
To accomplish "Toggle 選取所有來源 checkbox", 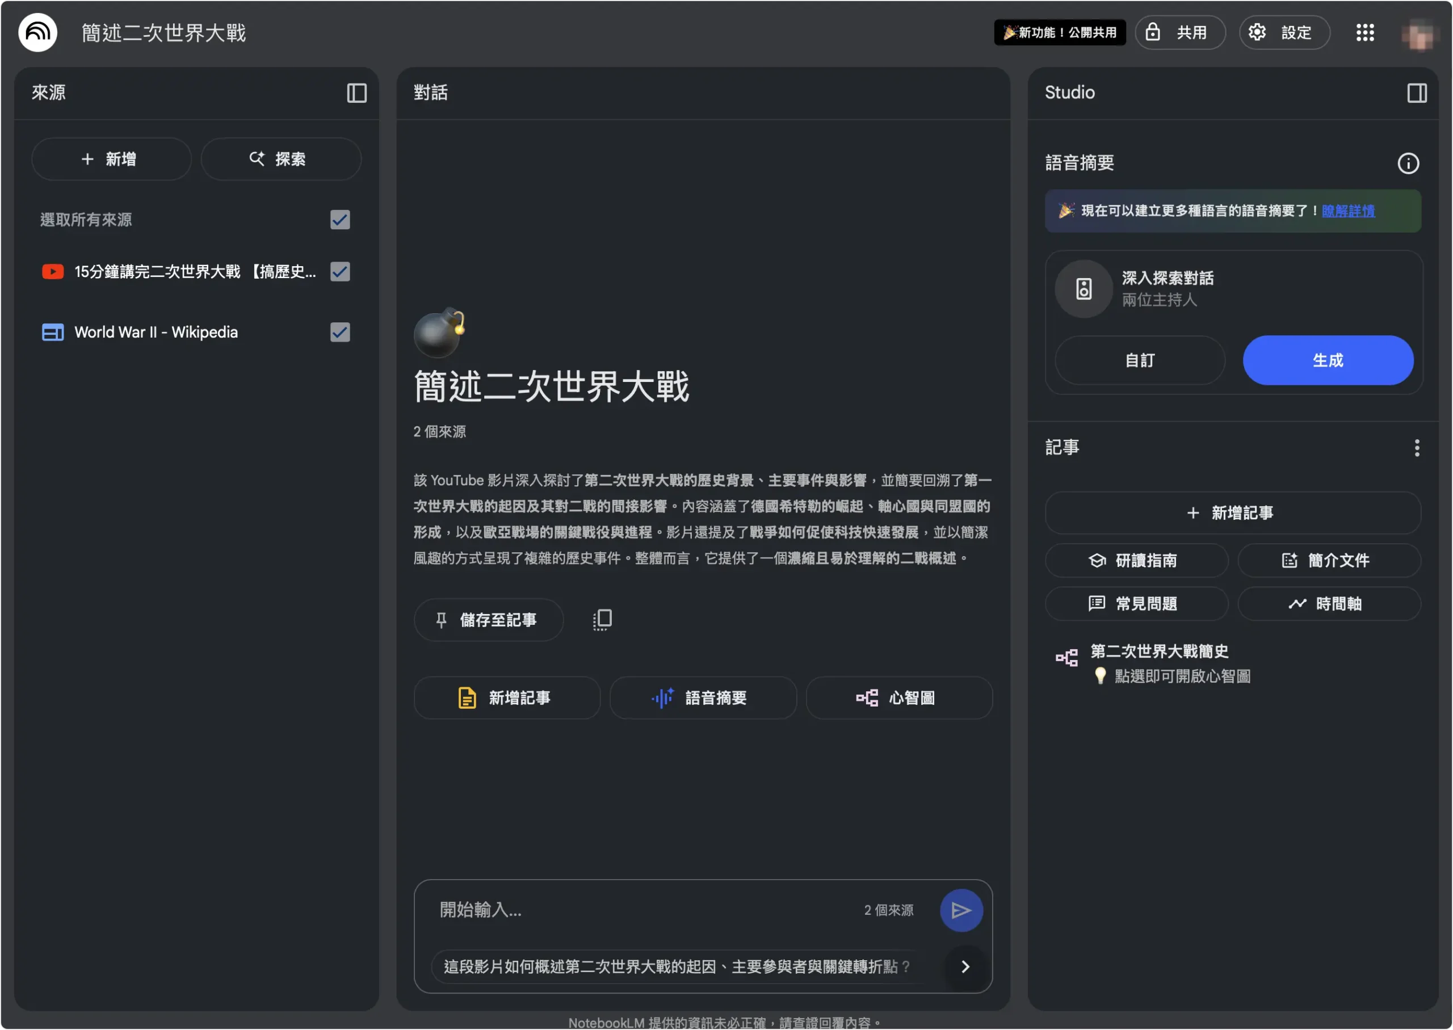I will pyautogui.click(x=340, y=220).
